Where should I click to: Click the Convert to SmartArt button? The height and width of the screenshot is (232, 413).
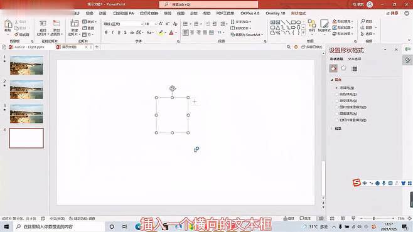[x=247, y=34]
